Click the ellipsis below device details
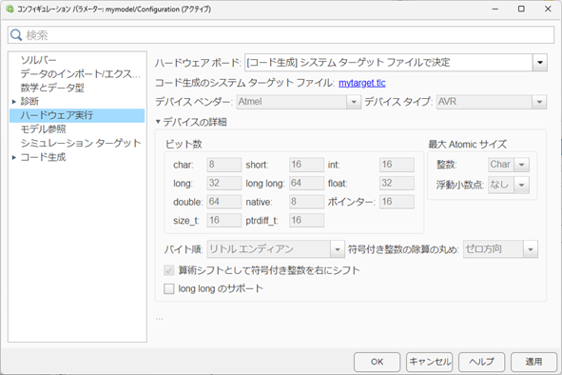The image size is (562, 375). pyautogui.click(x=160, y=319)
